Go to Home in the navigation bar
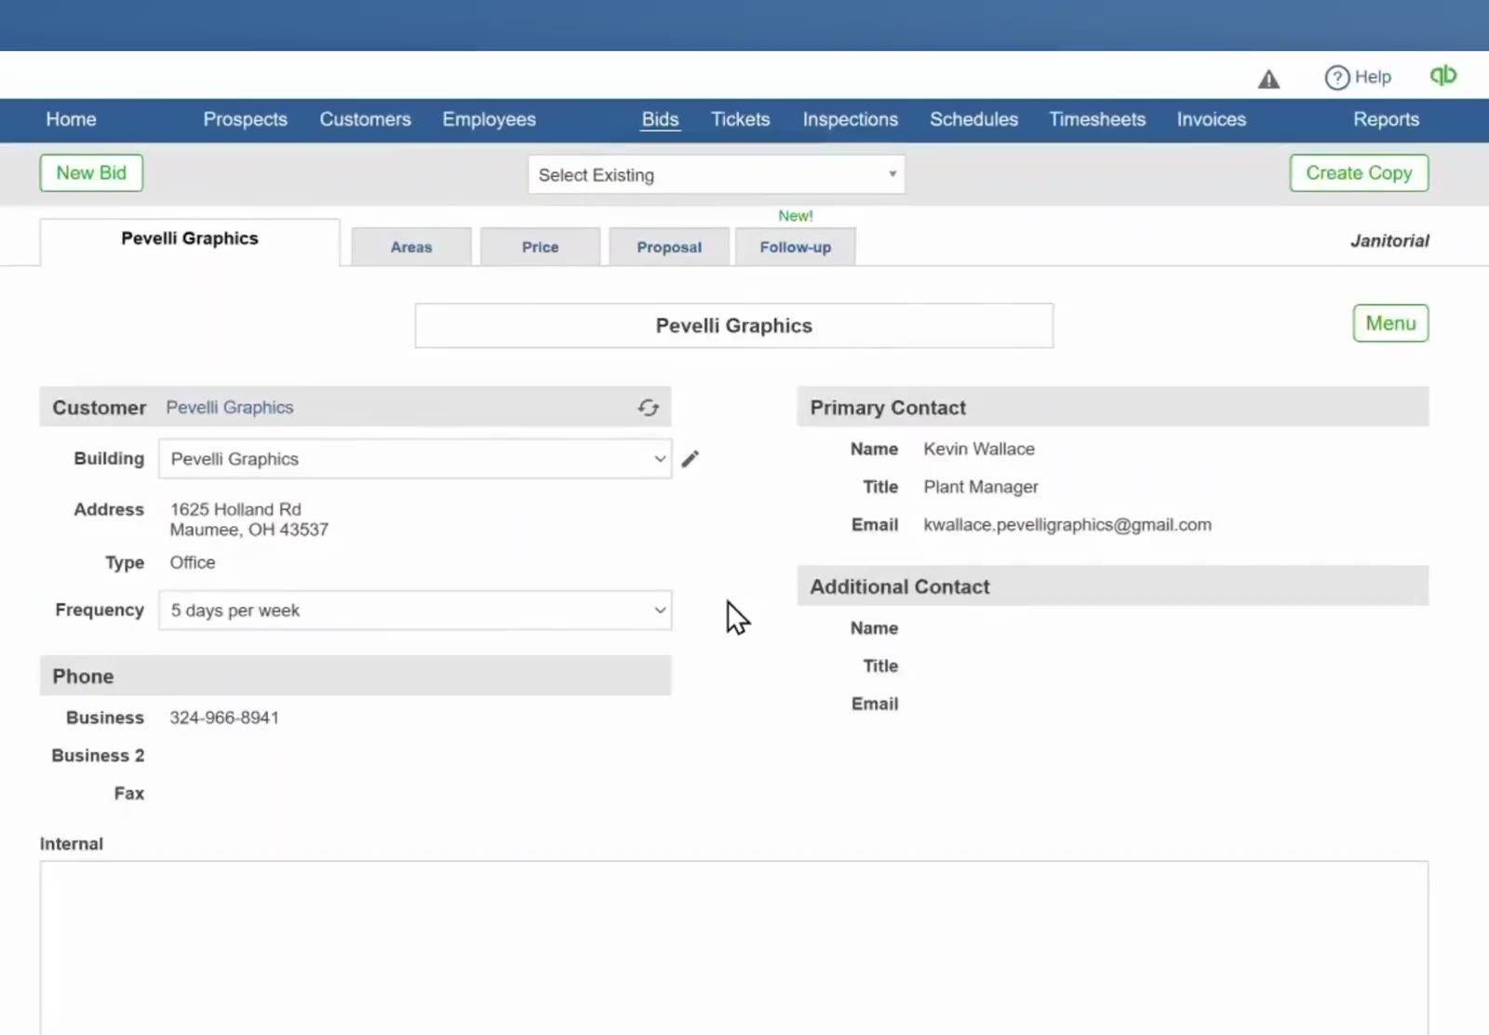1489x1035 pixels. (72, 119)
